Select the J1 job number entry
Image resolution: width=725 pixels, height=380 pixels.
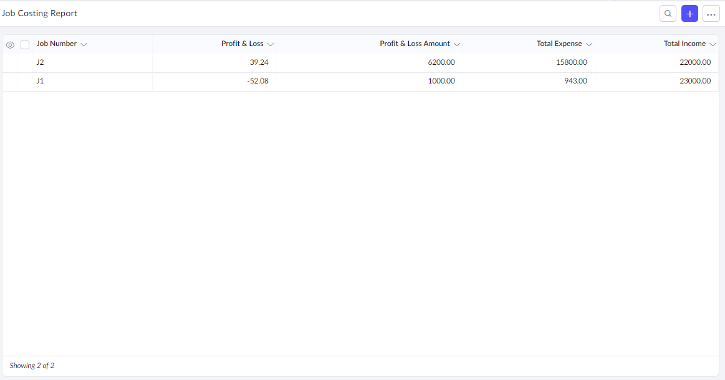(x=41, y=81)
